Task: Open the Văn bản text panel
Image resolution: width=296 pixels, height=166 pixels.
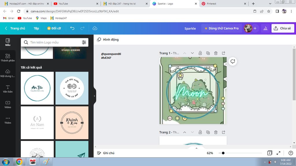Action: pos(8,89)
